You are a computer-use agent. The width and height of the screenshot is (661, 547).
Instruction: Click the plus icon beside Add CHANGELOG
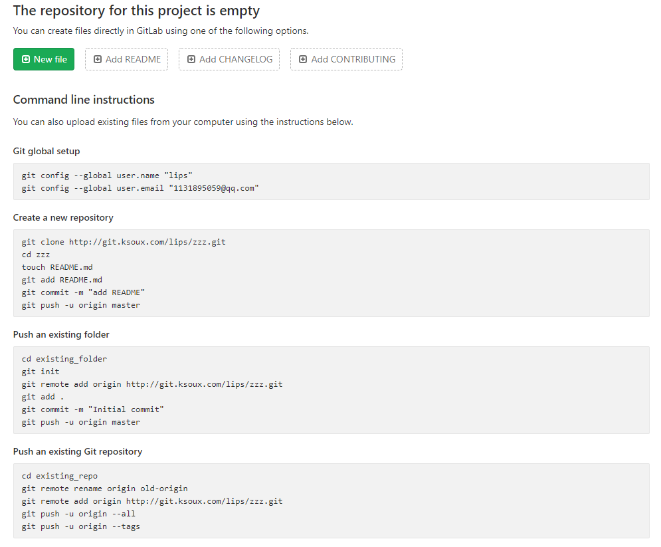coord(191,59)
